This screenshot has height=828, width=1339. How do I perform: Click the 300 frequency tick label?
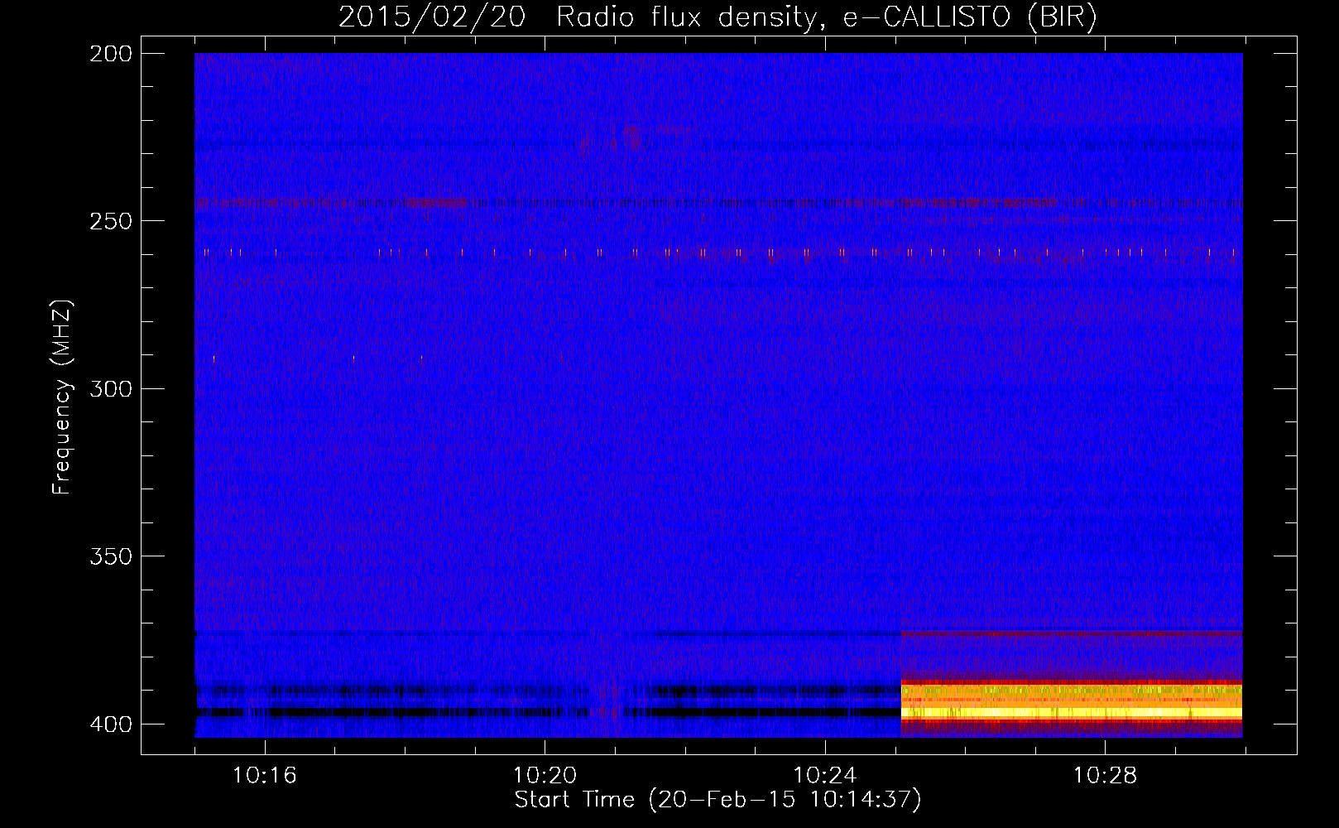(x=111, y=389)
